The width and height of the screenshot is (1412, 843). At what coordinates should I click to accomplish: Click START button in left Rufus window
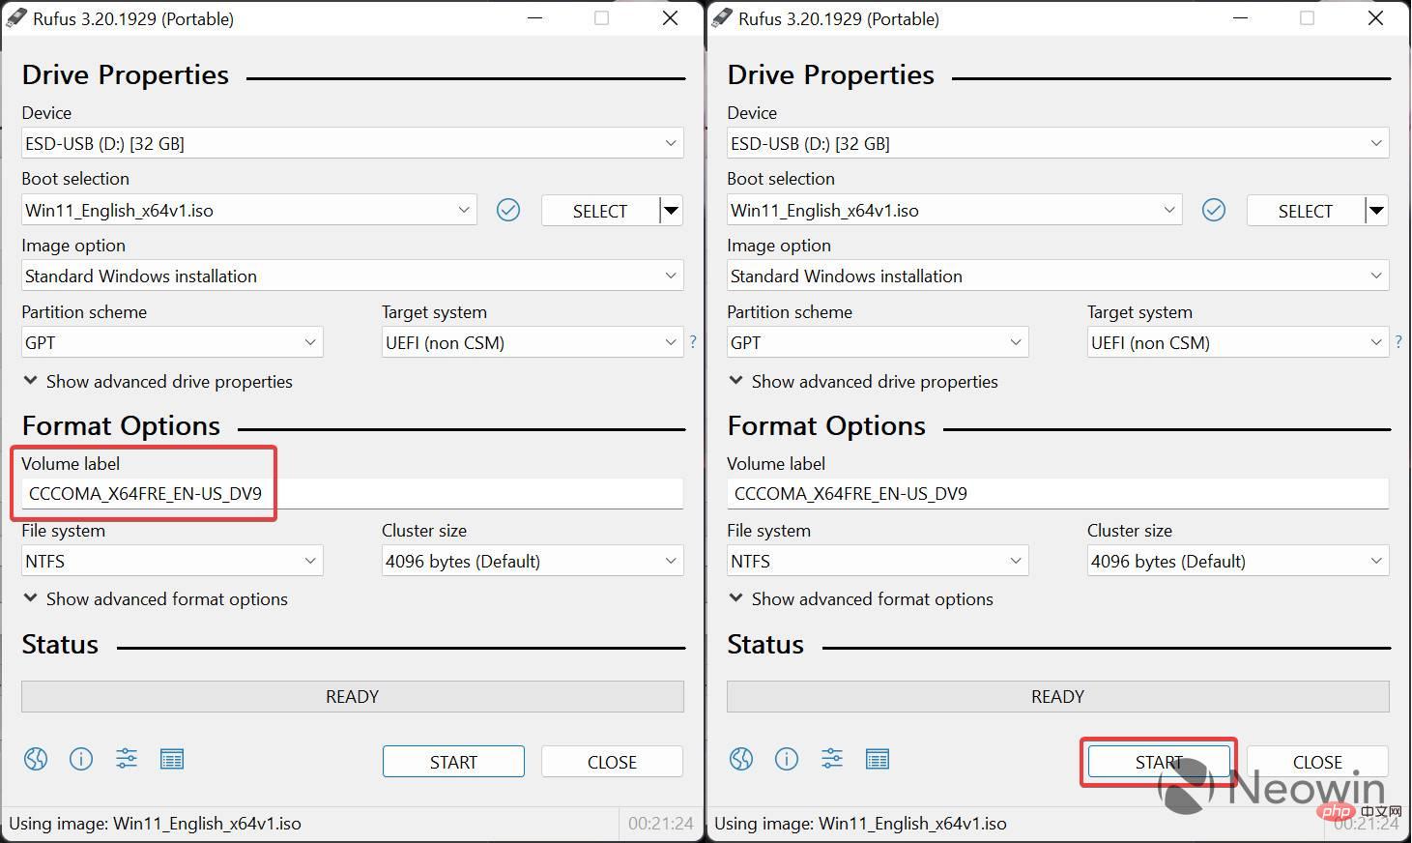coord(453,762)
